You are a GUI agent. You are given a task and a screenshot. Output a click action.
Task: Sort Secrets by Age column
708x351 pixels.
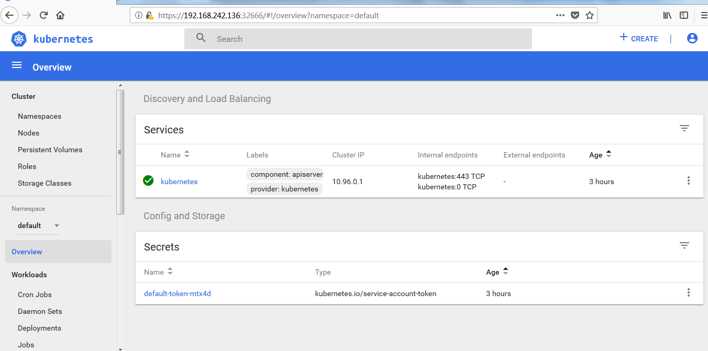coord(497,271)
